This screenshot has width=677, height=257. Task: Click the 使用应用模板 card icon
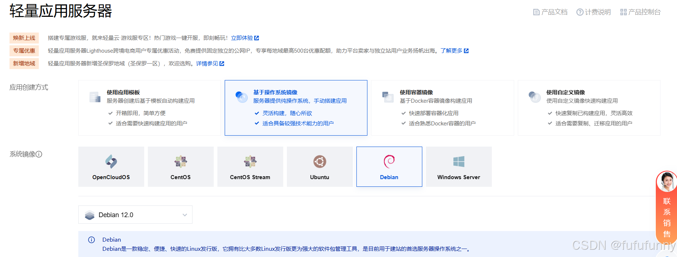click(95, 97)
